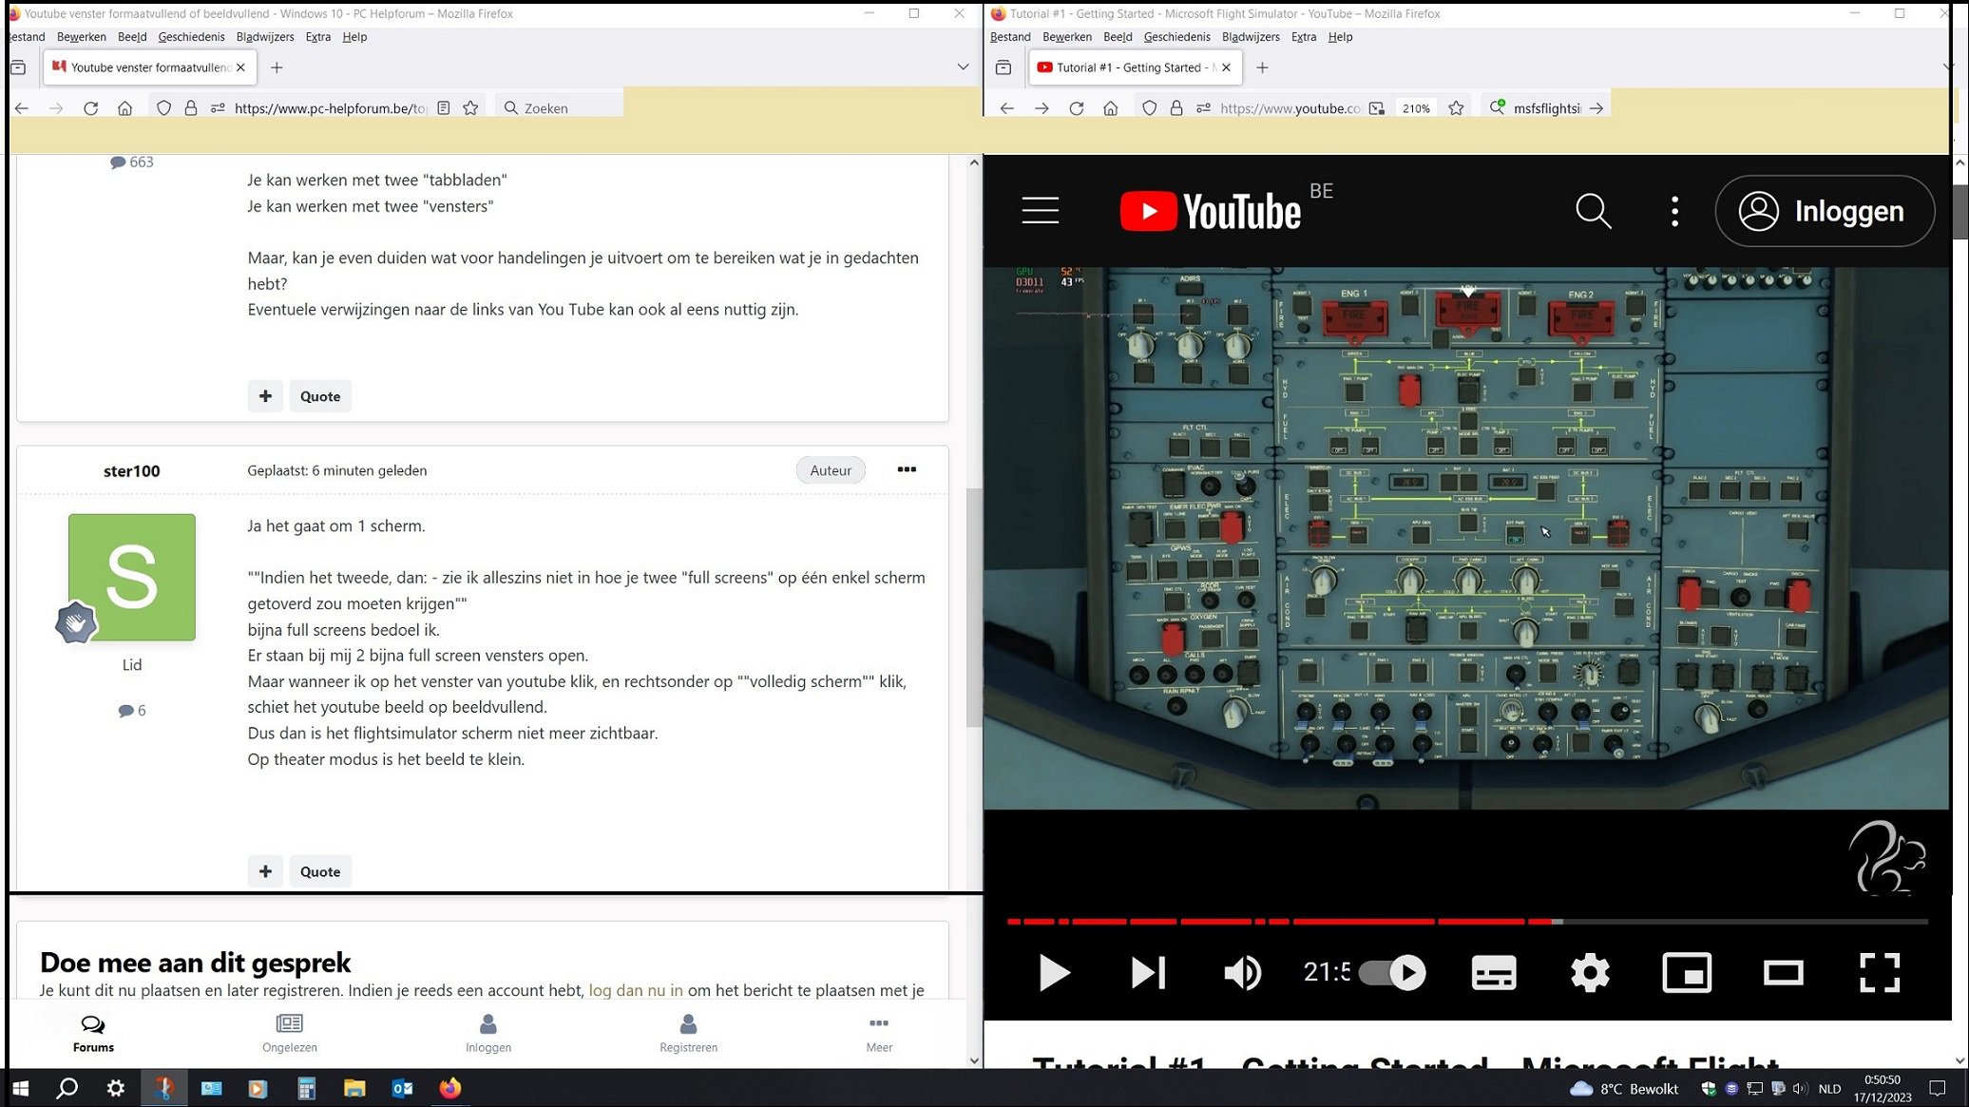Toggle the autoplay switch
This screenshot has height=1107, width=1969.
pyautogui.click(x=1393, y=972)
